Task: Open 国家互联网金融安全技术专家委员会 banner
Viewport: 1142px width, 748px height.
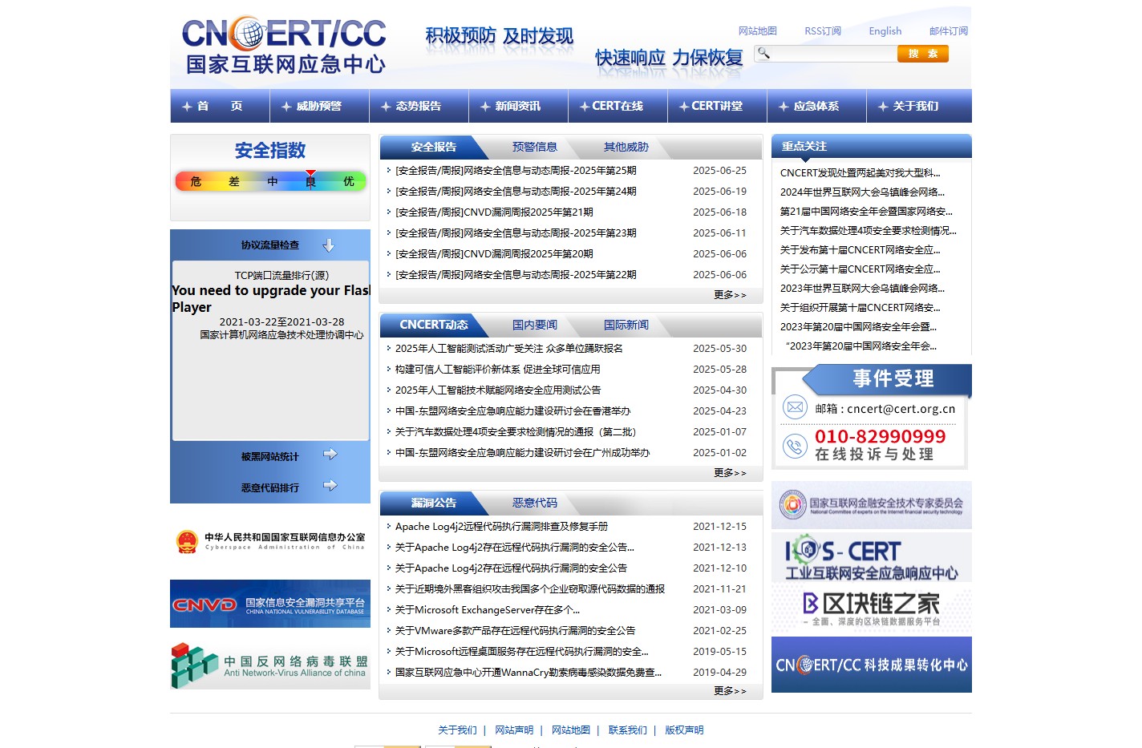Action: [872, 505]
